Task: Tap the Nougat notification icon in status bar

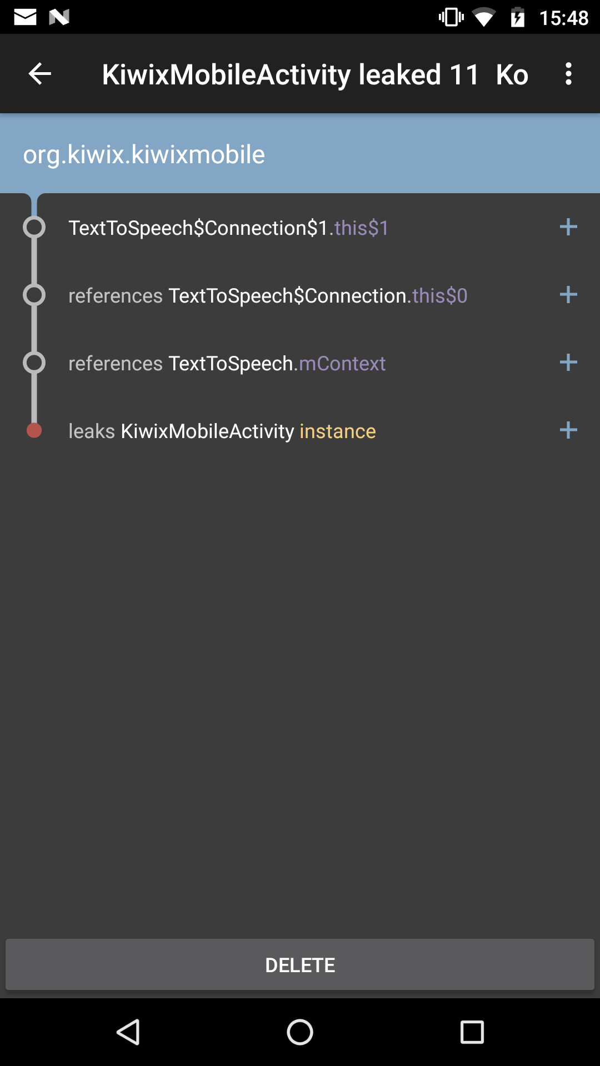Action: [x=58, y=17]
